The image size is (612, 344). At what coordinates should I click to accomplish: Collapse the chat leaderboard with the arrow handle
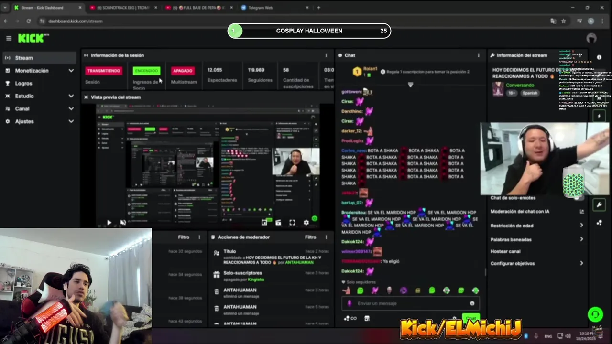[410, 85]
